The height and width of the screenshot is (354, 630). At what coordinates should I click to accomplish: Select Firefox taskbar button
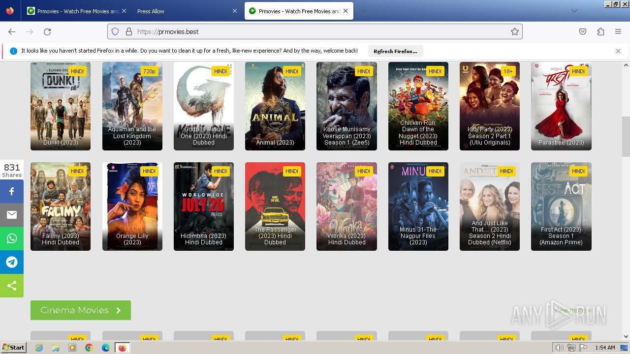point(122,348)
